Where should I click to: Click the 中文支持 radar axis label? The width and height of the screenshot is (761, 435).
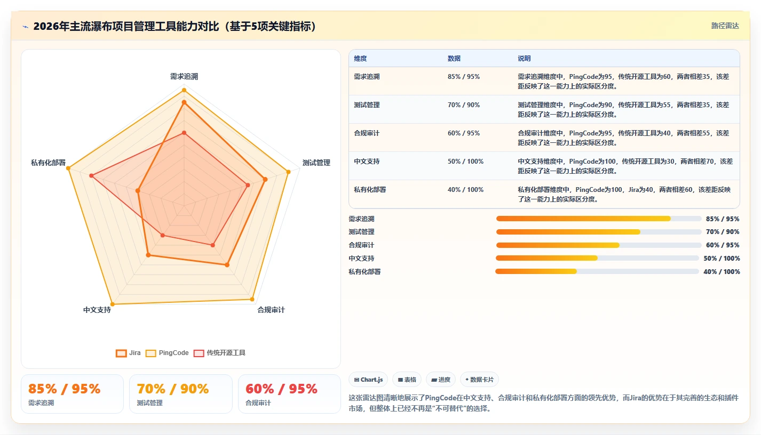click(97, 310)
